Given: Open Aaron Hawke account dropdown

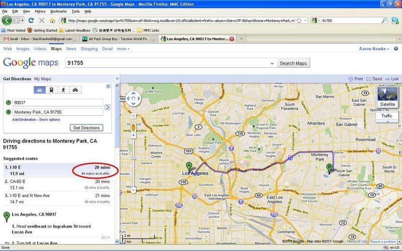Looking at the screenshot, I should click(374, 49).
